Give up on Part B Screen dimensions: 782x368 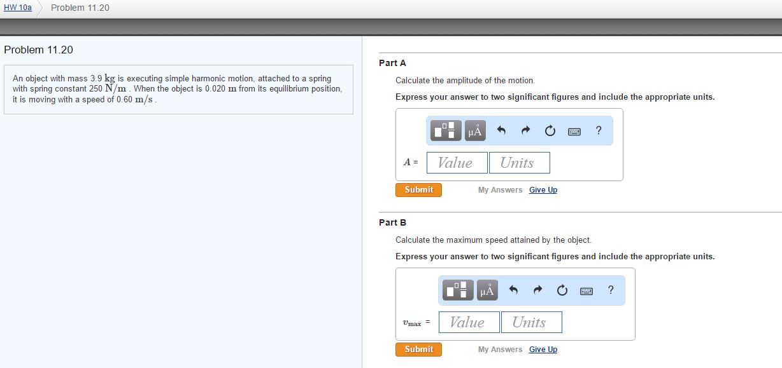pyautogui.click(x=543, y=349)
